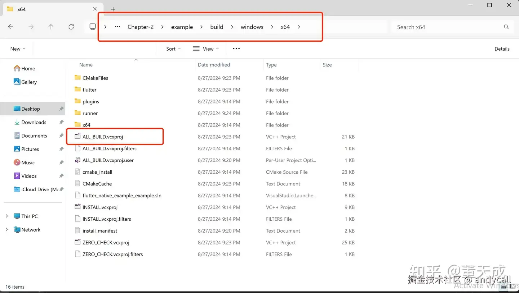Open Videos in navigation pane
The width and height of the screenshot is (519, 293).
click(x=25, y=176)
